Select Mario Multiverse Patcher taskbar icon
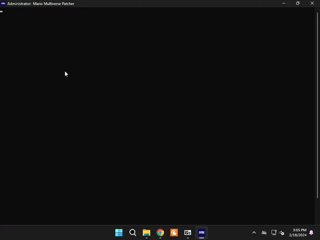Image resolution: width=320 pixels, height=240 pixels. pyautogui.click(x=202, y=232)
